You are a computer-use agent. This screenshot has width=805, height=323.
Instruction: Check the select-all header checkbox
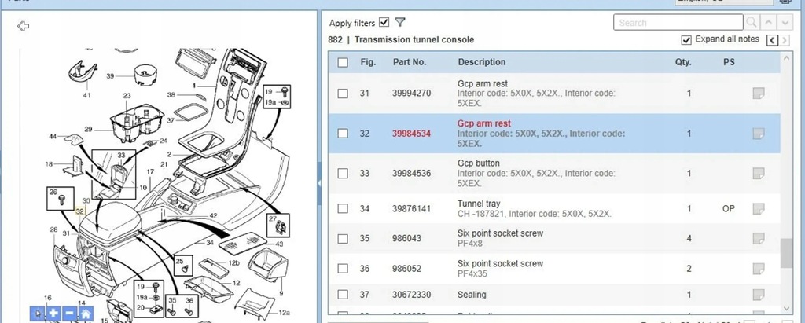[x=343, y=63]
